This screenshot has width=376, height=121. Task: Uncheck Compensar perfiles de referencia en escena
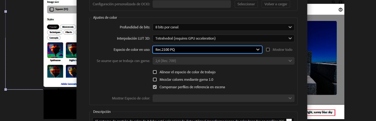point(155,87)
